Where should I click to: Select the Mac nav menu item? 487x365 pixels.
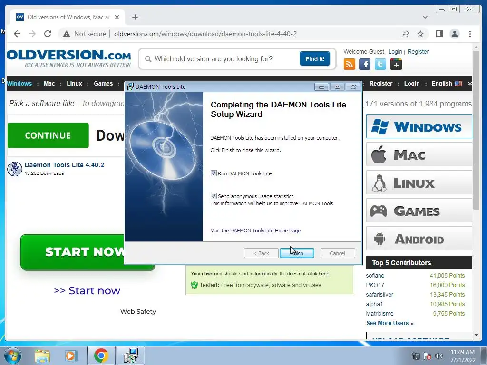[49, 84]
